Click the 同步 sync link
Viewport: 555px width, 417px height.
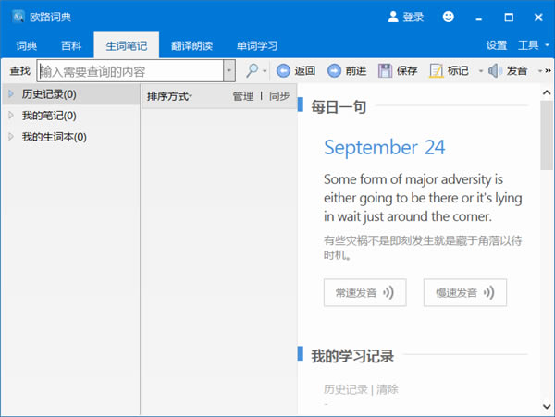pos(279,96)
